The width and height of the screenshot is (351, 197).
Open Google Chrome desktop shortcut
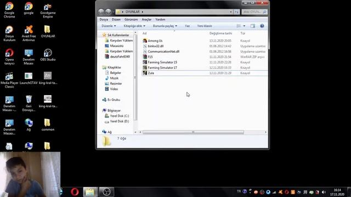pos(9,10)
